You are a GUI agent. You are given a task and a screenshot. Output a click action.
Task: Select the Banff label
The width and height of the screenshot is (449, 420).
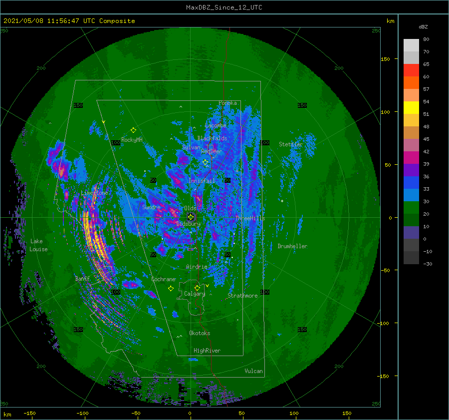pos(82,278)
